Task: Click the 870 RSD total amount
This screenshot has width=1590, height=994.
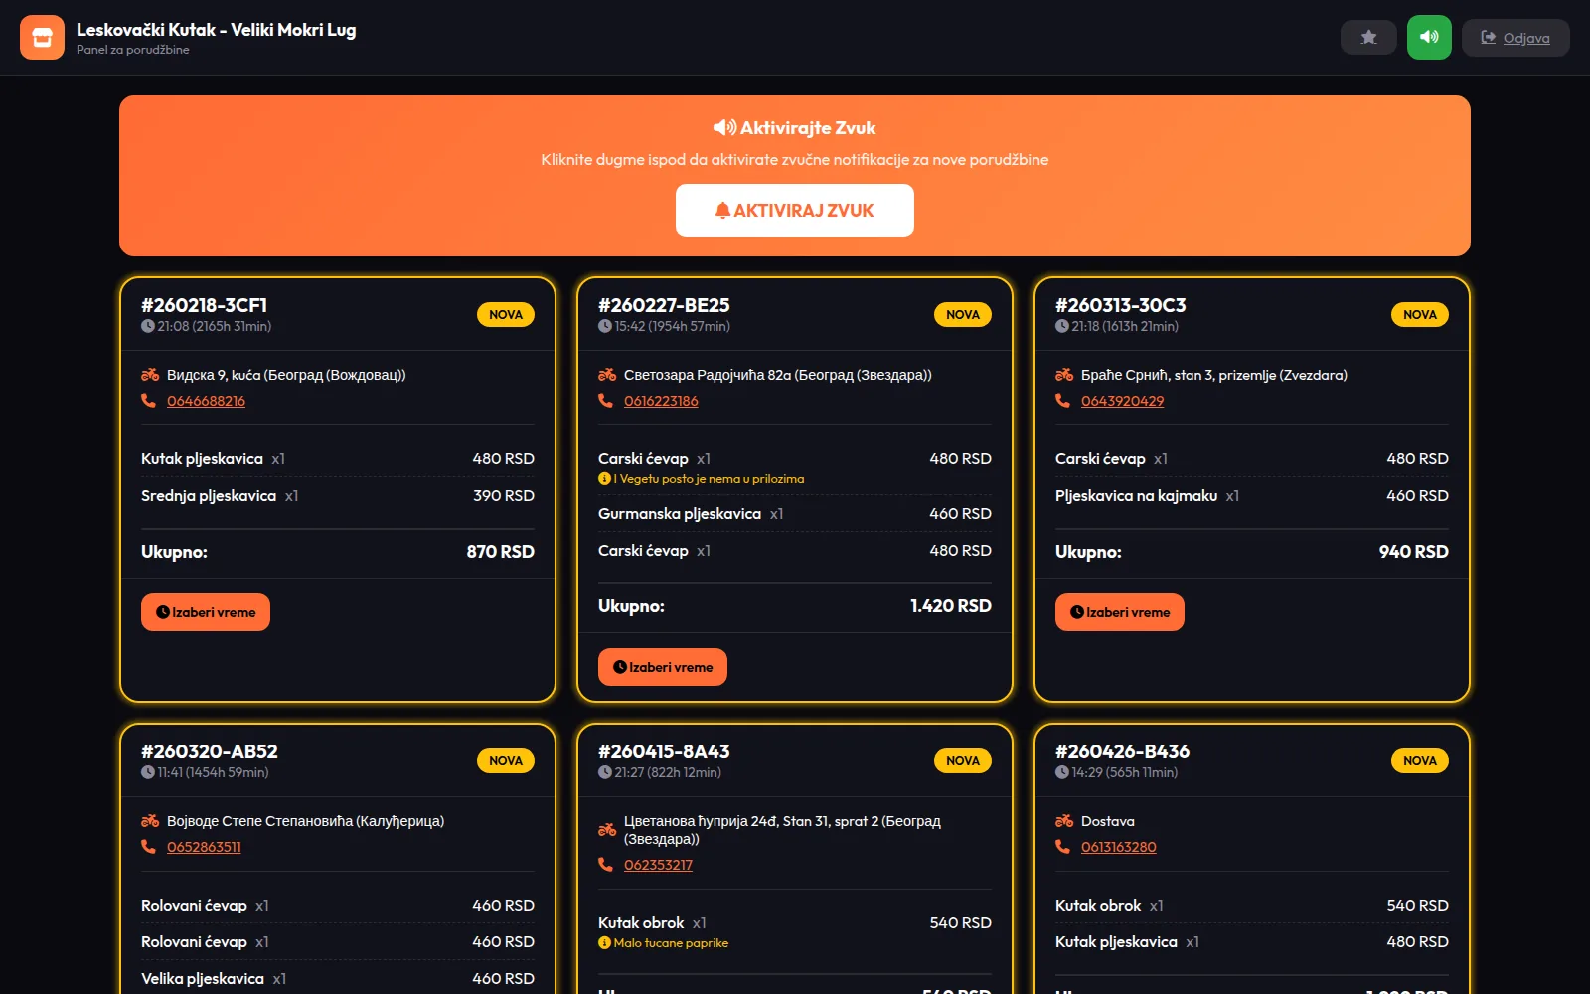Action: point(501,552)
